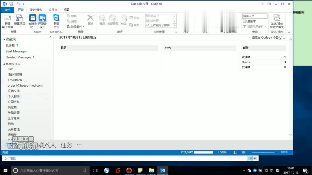The image size is (312, 175).
Task: Click 发送/接收所有文件夹 to sync mail
Action: tap(277, 21)
